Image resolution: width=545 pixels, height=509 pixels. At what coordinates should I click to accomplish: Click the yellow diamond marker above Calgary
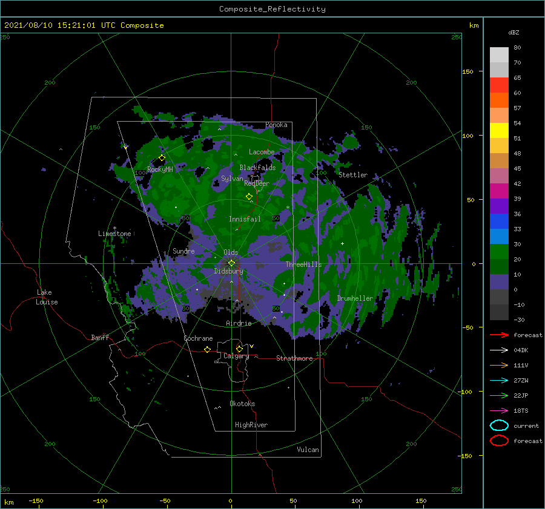point(239,349)
